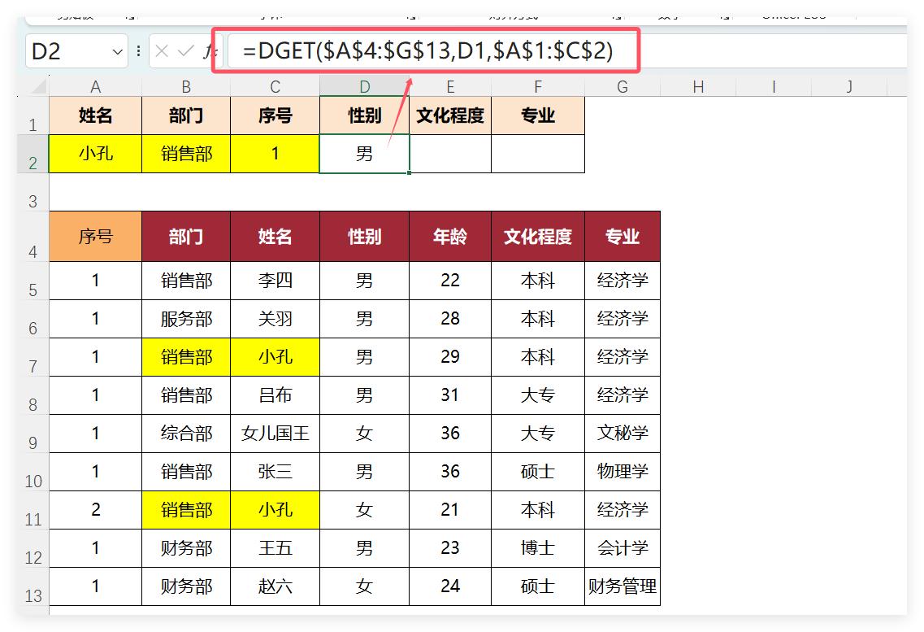Select row 3 header
The image size is (924, 632).
(x=33, y=192)
